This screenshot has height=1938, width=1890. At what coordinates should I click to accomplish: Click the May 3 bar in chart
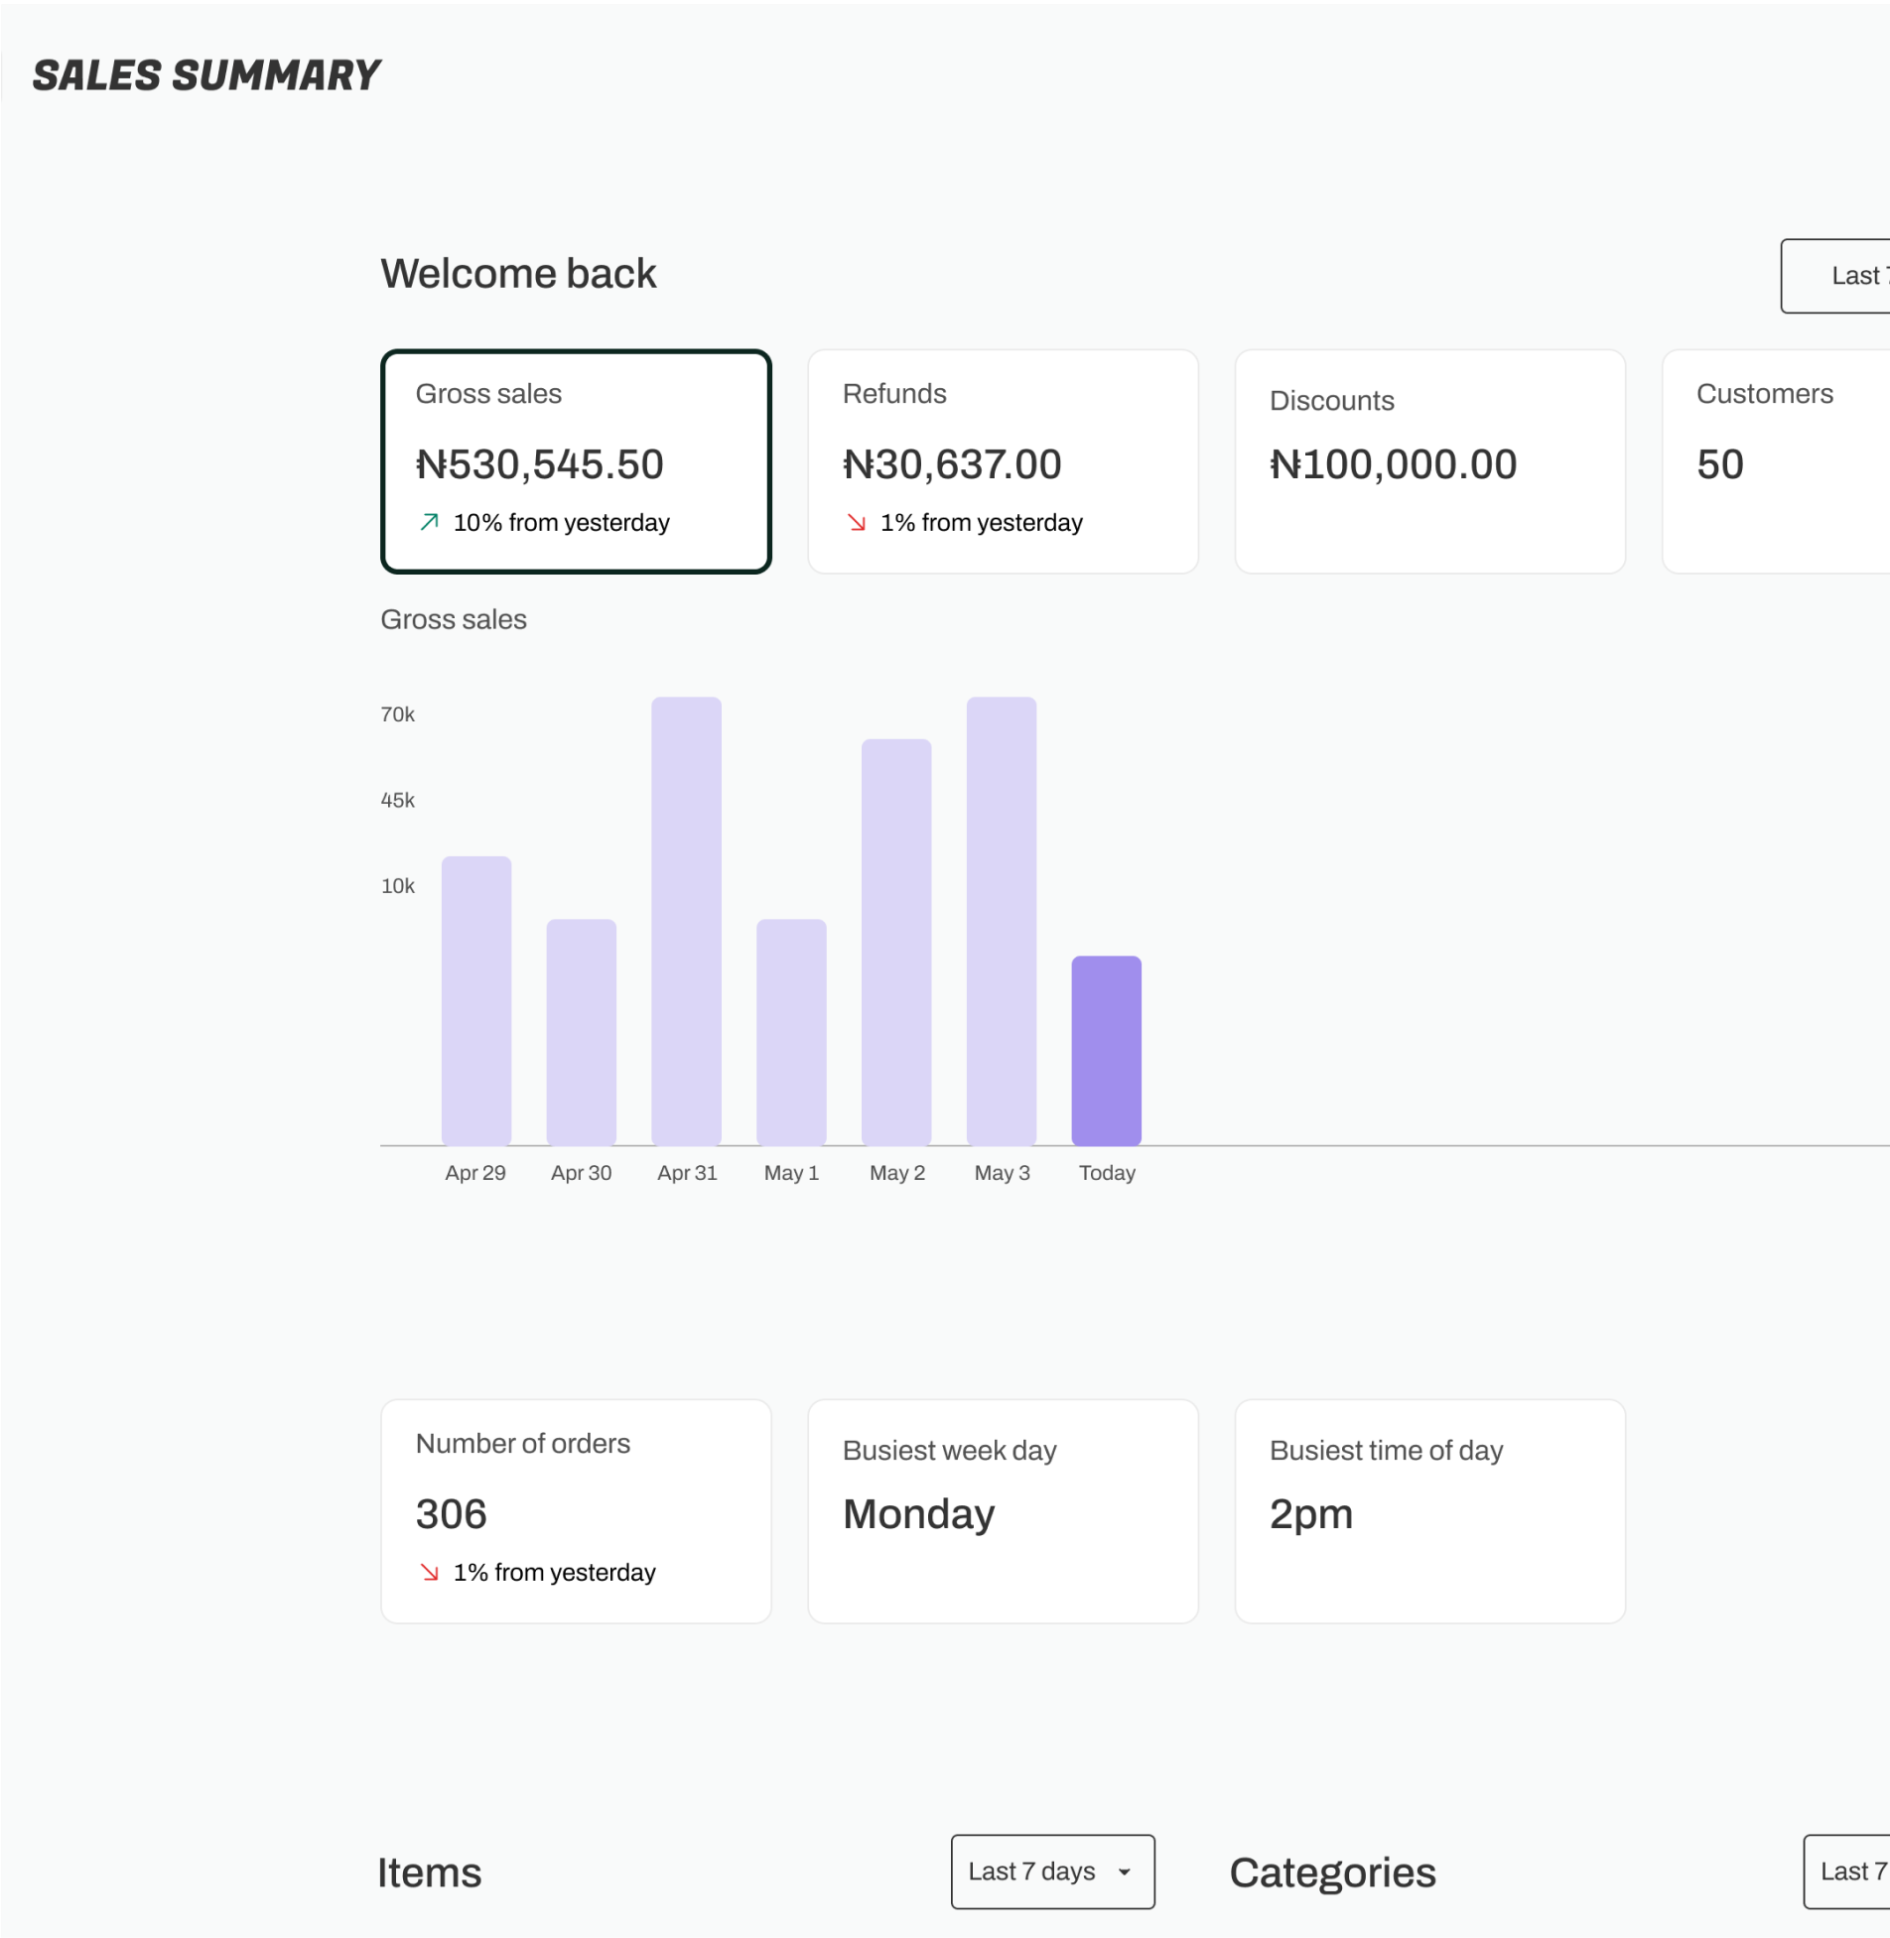click(x=1002, y=921)
